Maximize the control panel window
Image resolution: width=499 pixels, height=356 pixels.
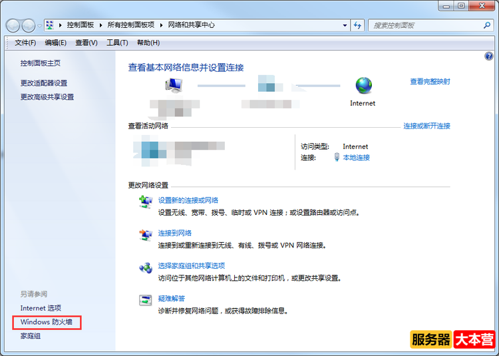pos(461,6)
